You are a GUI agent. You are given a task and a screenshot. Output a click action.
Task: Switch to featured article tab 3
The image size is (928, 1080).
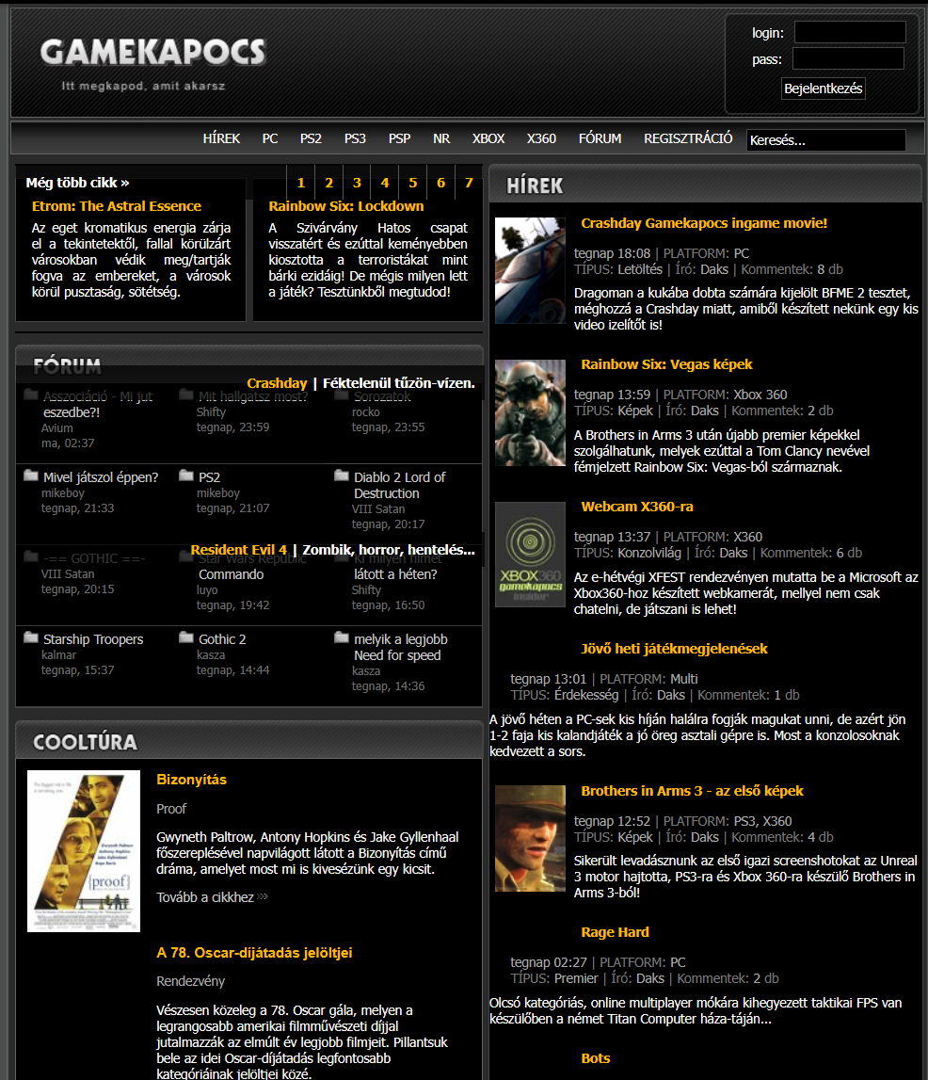coord(357,183)
